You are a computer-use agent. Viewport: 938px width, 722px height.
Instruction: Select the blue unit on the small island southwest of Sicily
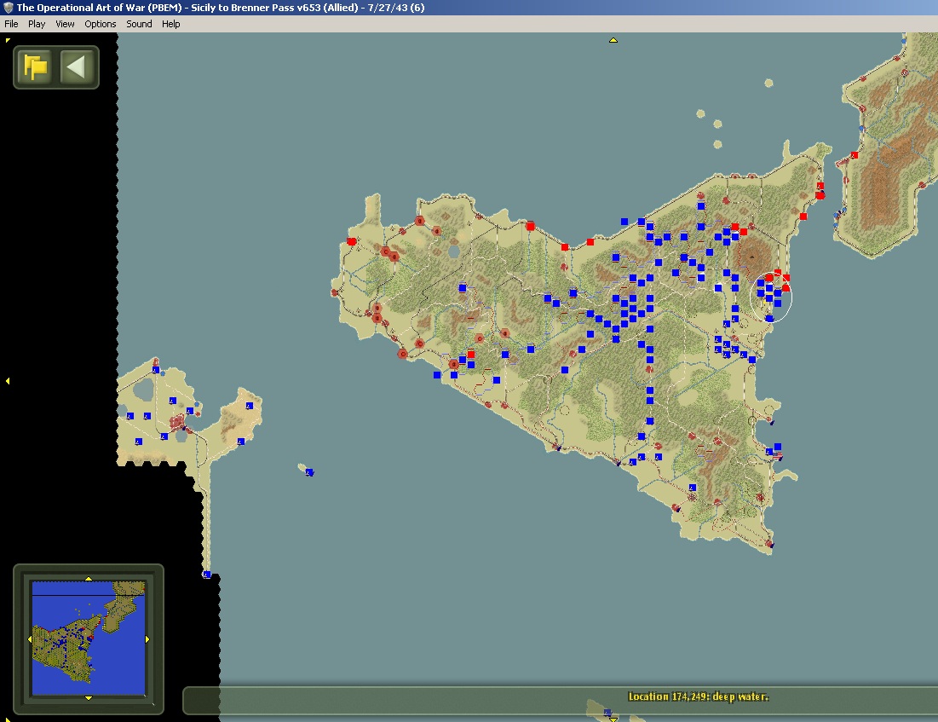coord(309,472)
